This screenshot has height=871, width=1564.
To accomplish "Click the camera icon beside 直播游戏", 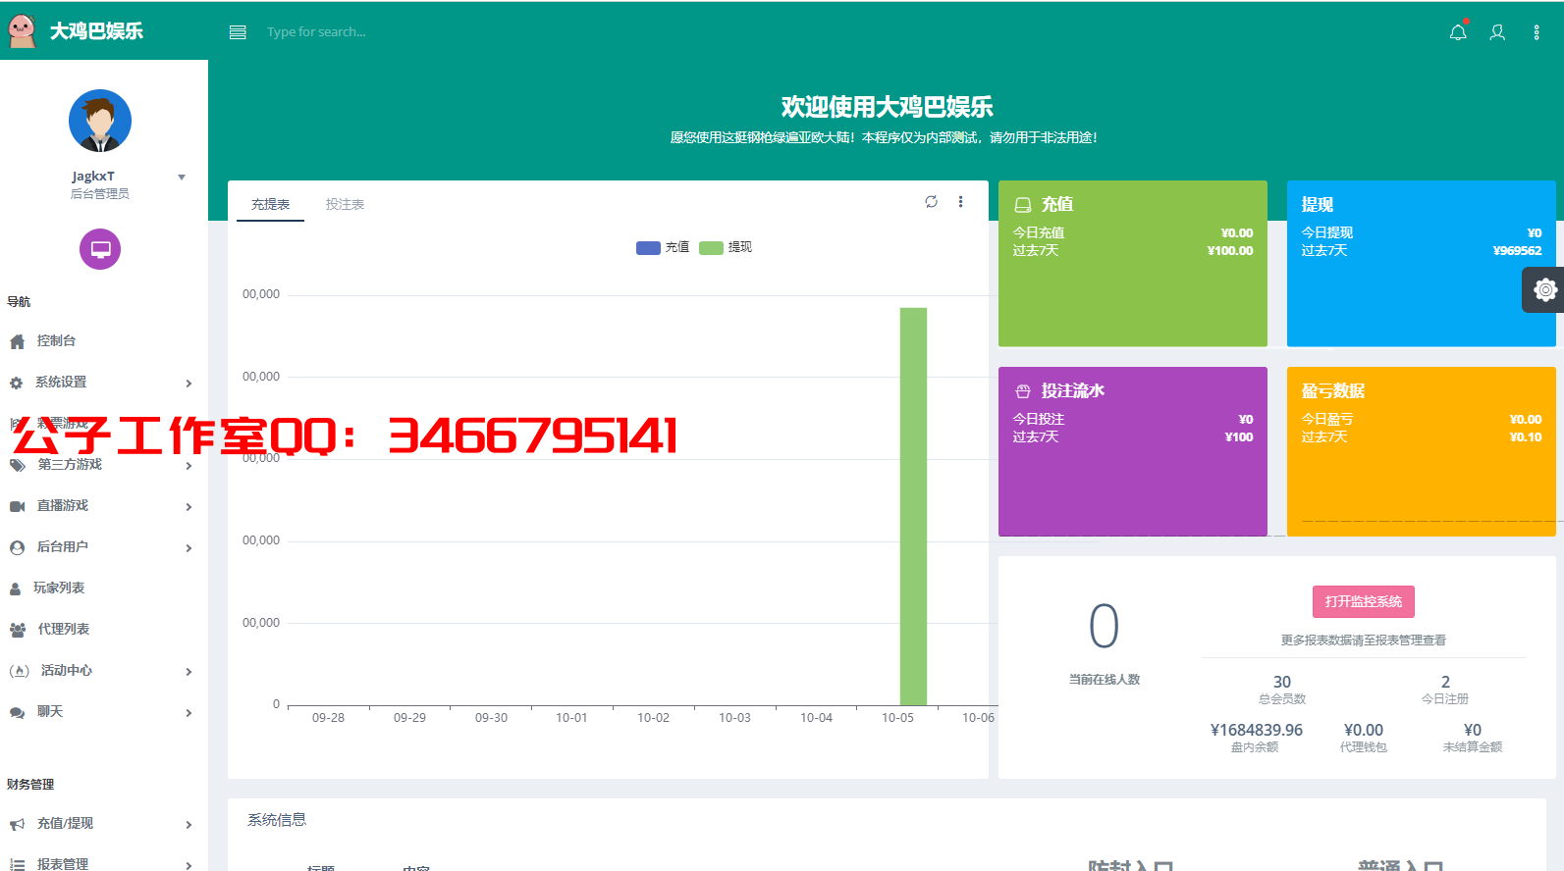I will tap(17, 506).
